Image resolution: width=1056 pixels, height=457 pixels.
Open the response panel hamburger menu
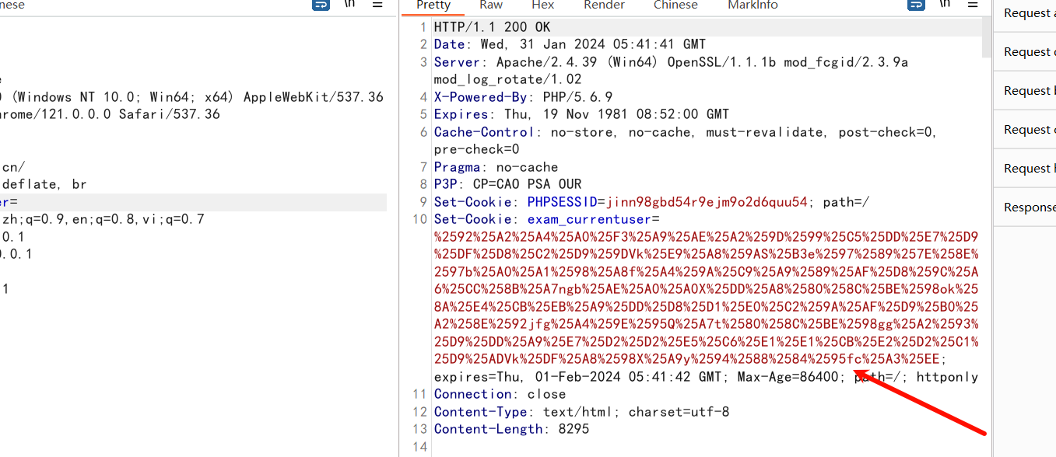[x=973, y=5]
